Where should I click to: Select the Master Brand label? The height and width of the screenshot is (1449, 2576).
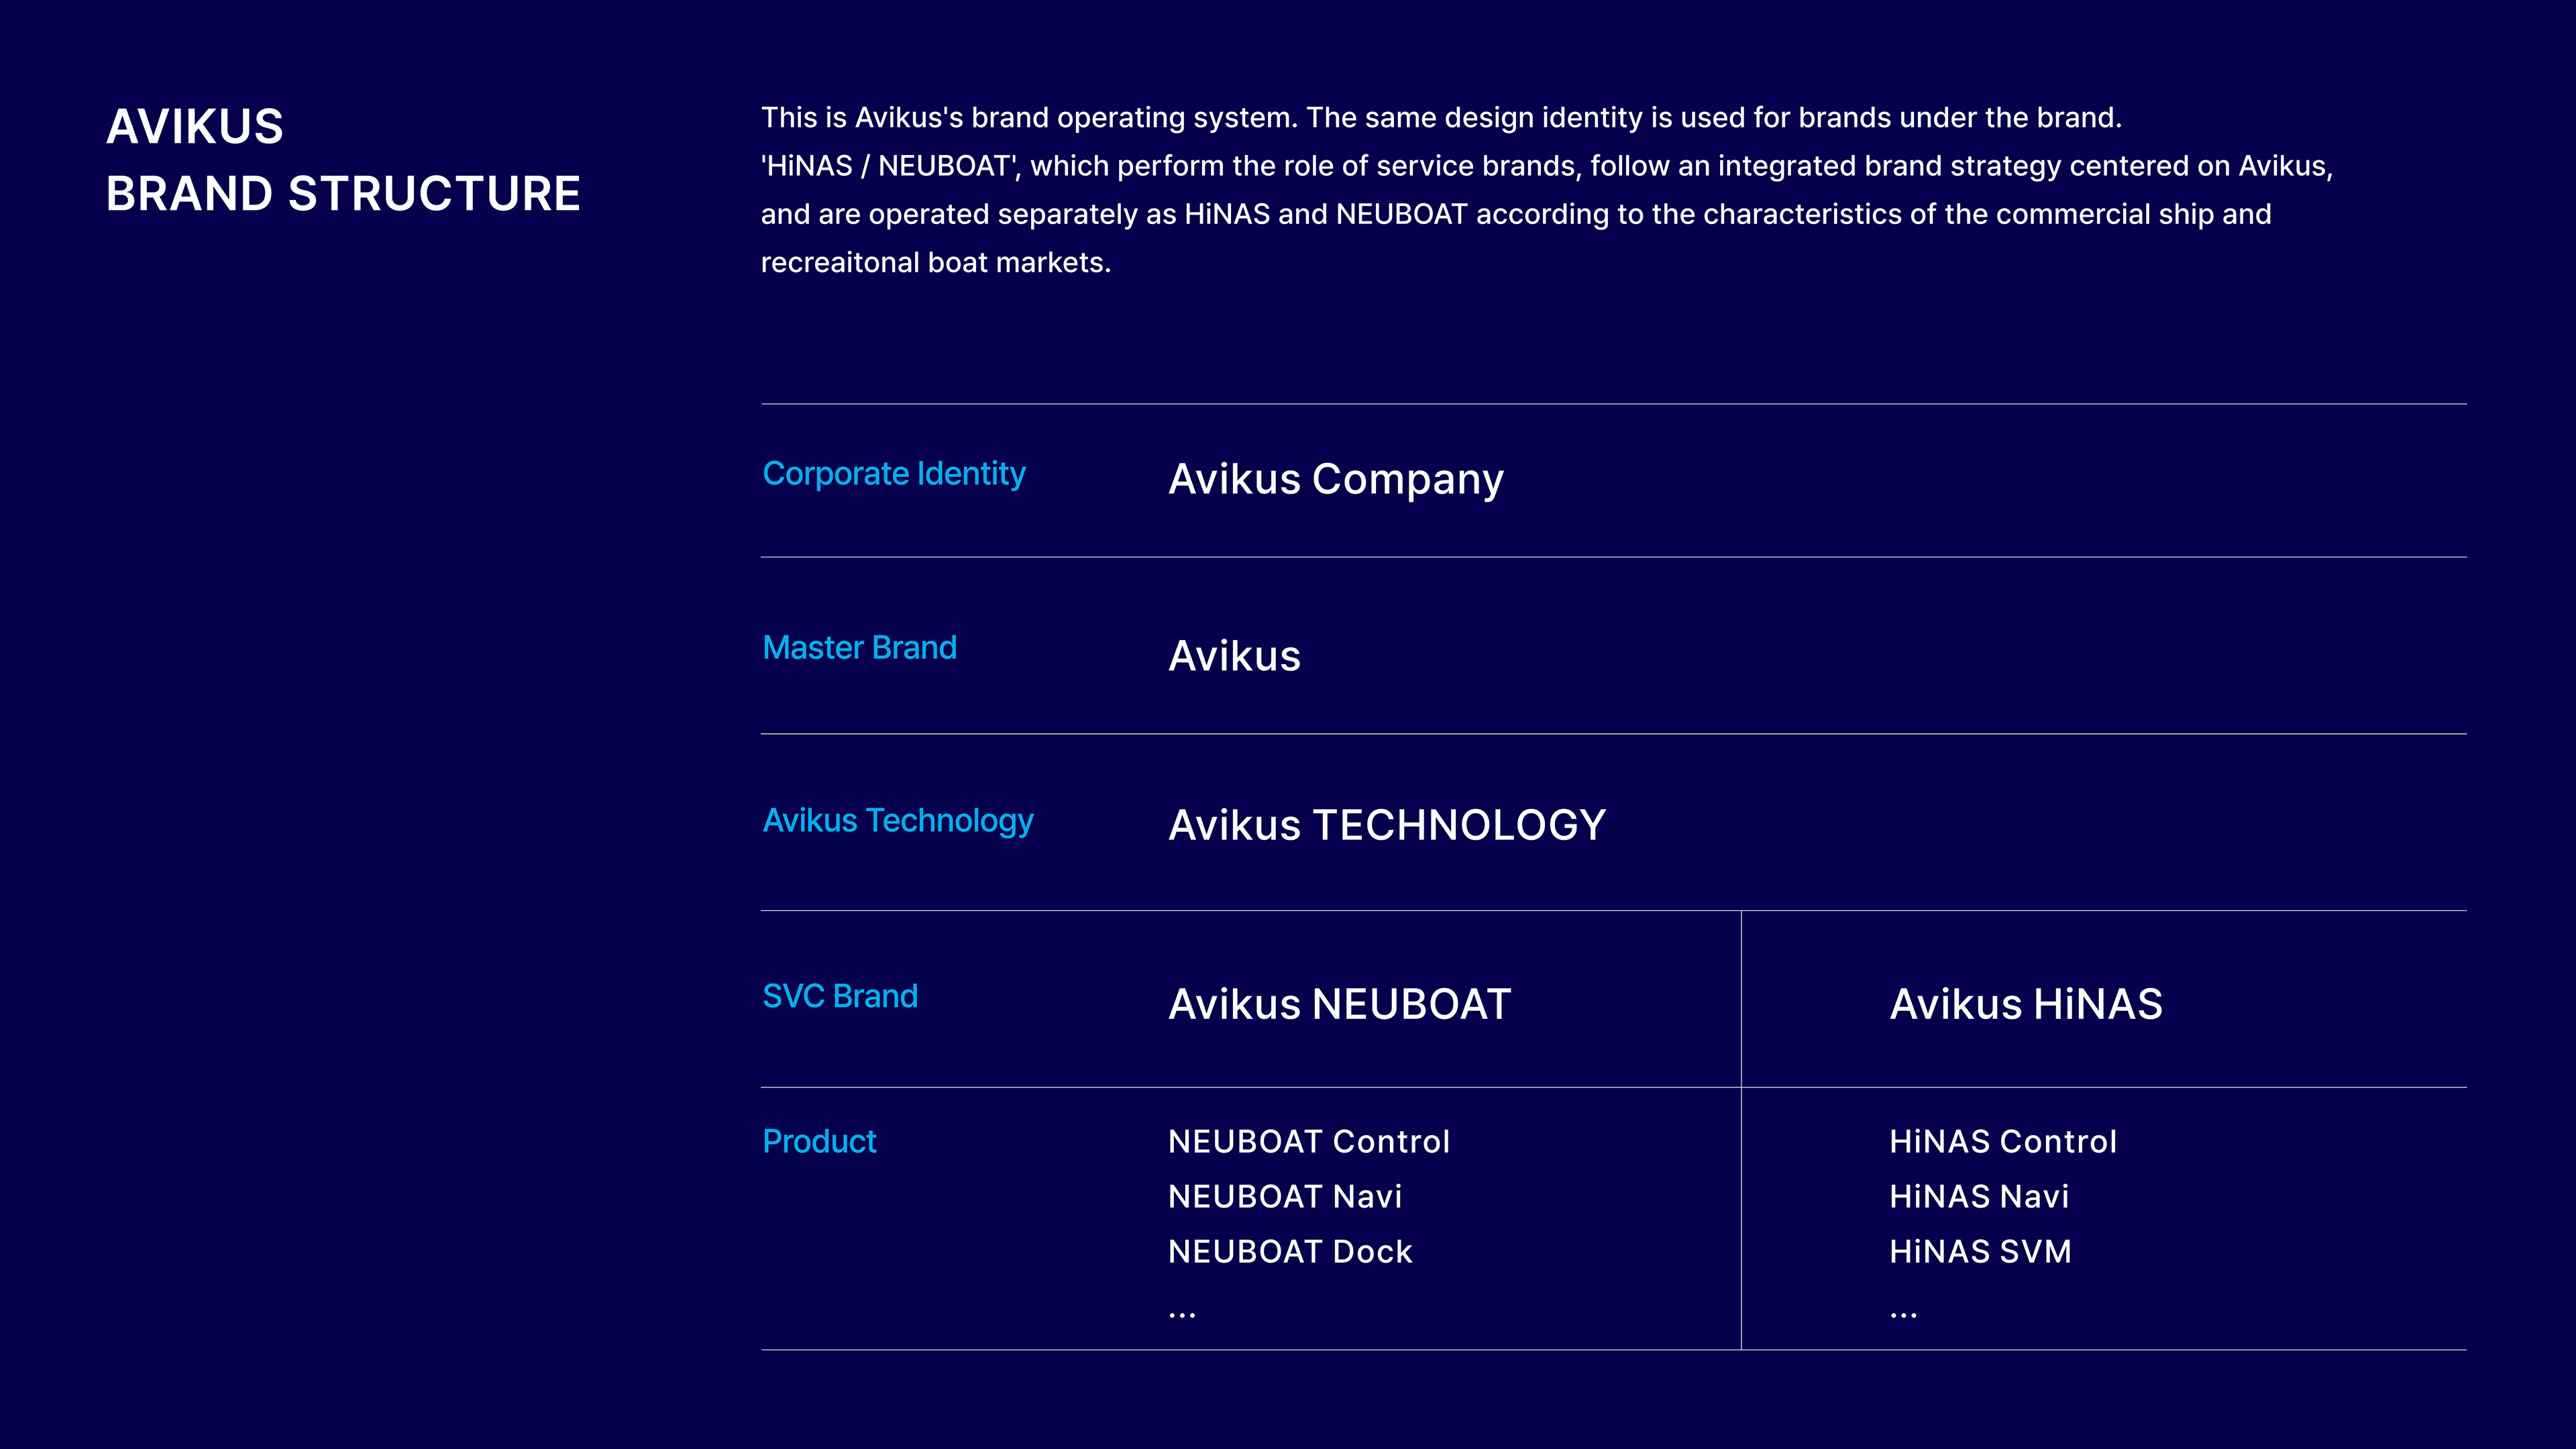[859, 648]
